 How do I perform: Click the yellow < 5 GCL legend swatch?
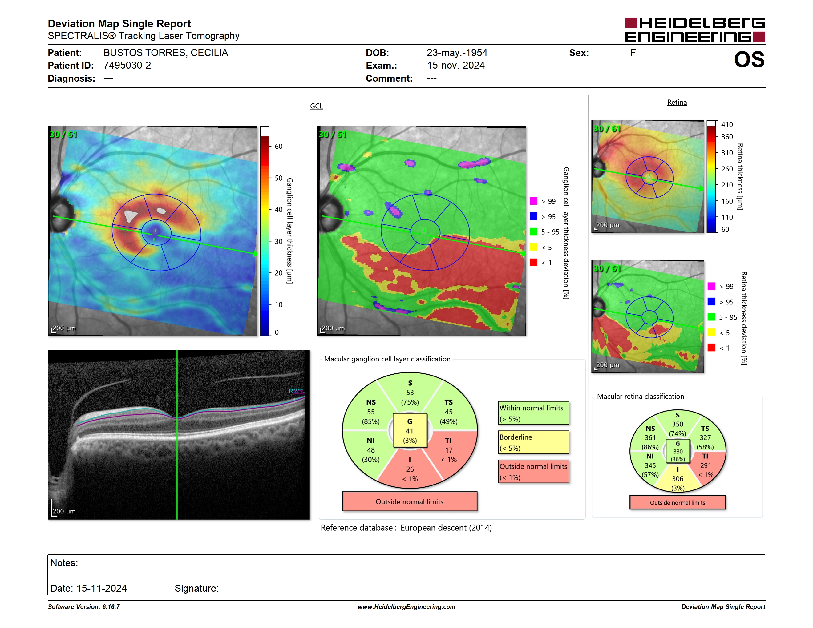533,247
